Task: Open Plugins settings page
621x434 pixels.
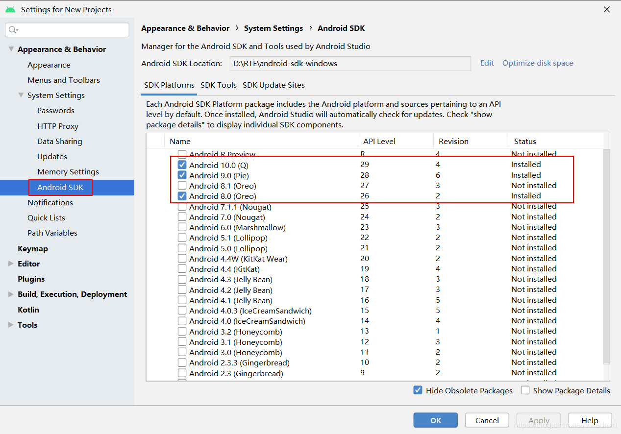Action: [x=31, y=279]
